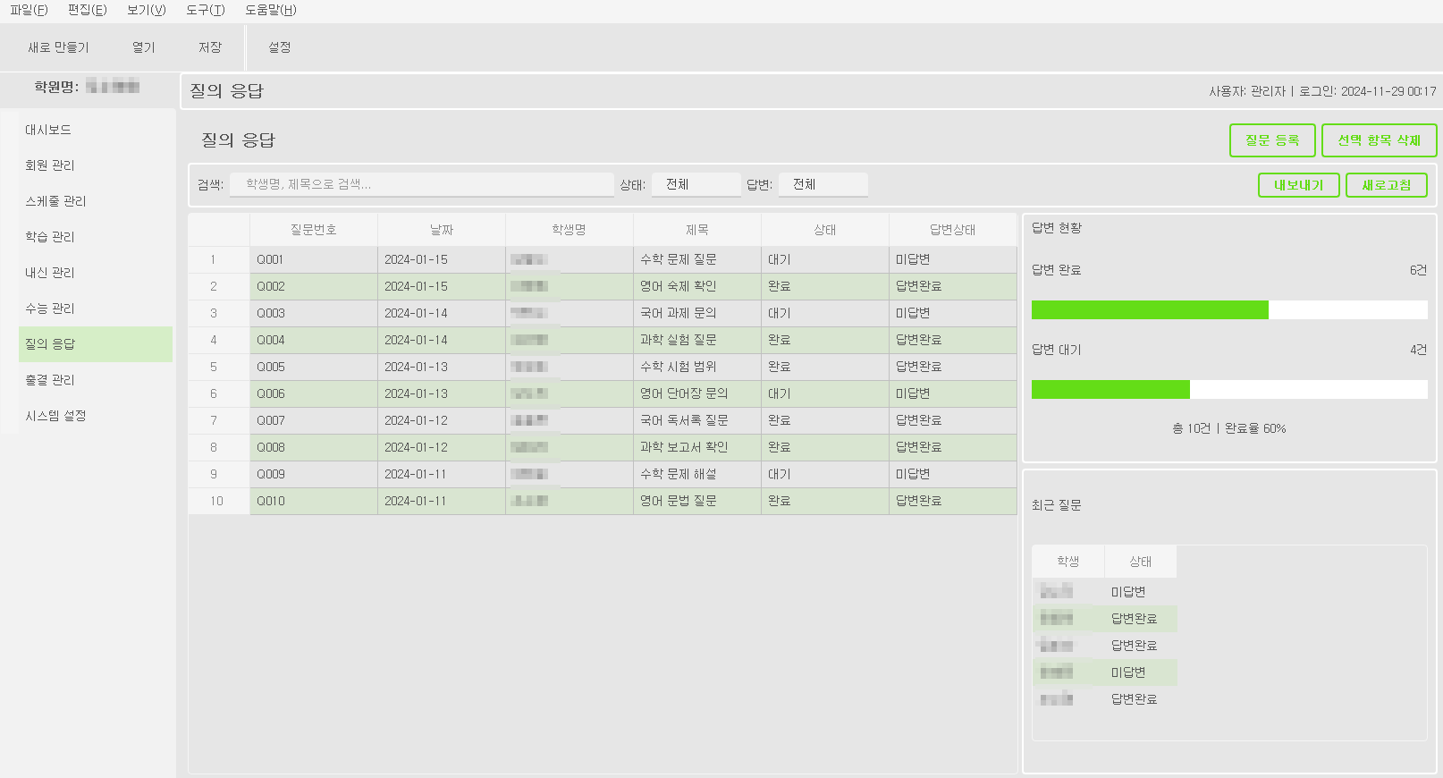Image resolution: width=1443 pixels, height=778 pixels.
Task: Open the 도구 menu
Action: coord(205,10)
